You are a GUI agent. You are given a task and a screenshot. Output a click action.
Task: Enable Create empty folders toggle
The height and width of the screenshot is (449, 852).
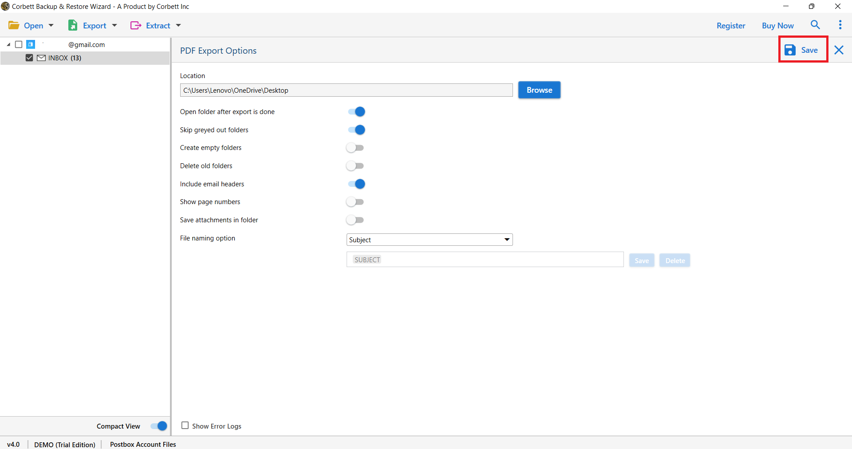pos(355,148)
